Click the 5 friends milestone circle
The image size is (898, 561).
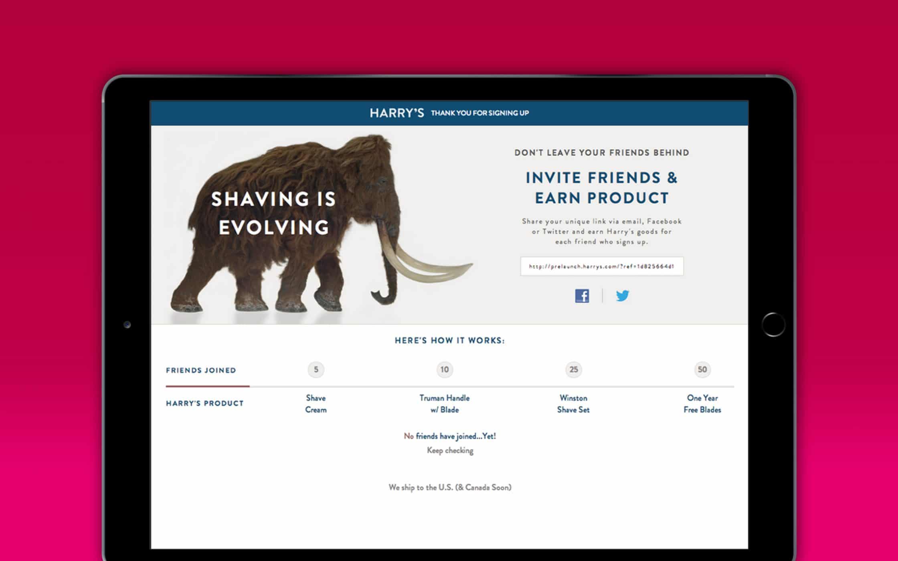point(316,369)
